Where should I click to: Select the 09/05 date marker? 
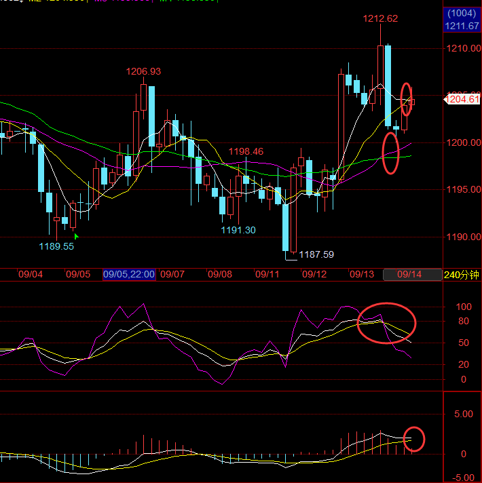pos(78,274)
